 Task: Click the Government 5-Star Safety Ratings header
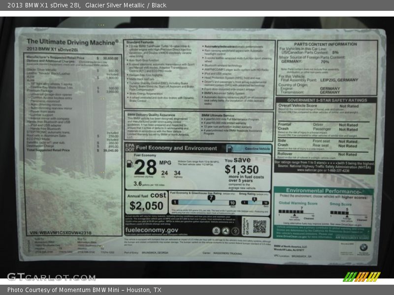[326, 100]
